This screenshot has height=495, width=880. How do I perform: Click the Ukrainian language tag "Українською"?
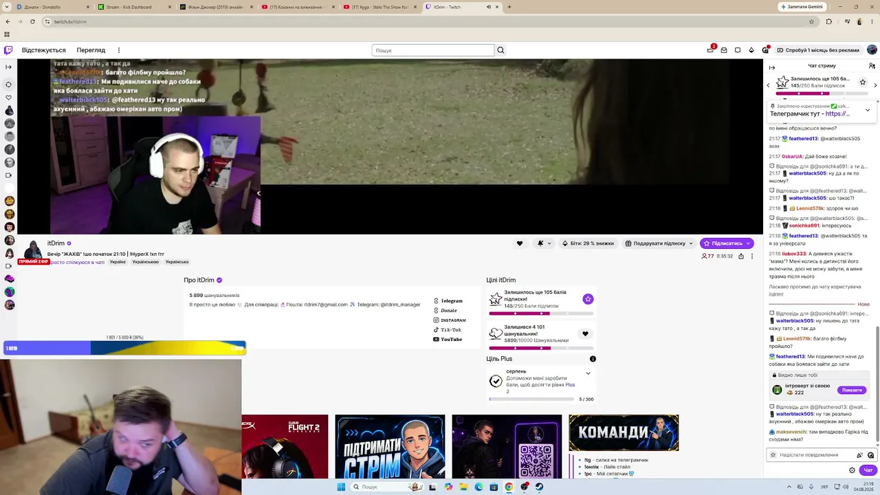[146, 262]
